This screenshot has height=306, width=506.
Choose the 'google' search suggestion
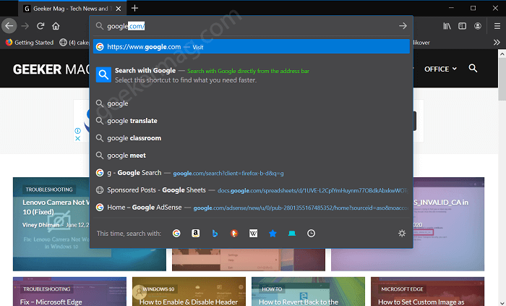[252, 103]
